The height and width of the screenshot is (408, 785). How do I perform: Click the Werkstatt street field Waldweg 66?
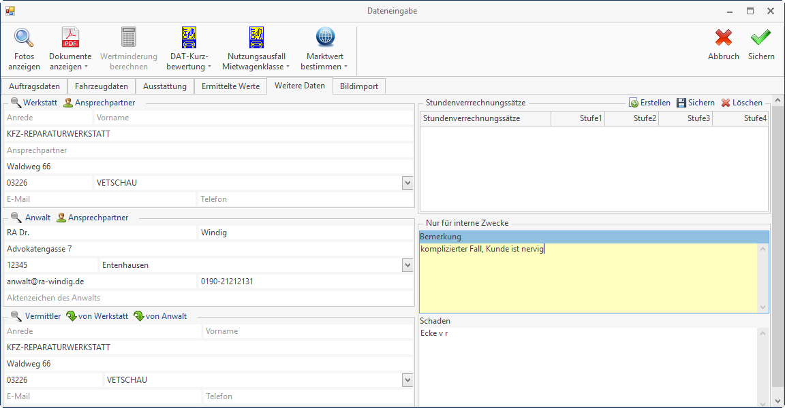pos(209,167)
